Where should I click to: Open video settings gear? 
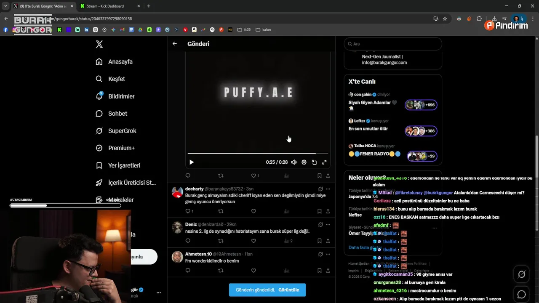[304, 162]
